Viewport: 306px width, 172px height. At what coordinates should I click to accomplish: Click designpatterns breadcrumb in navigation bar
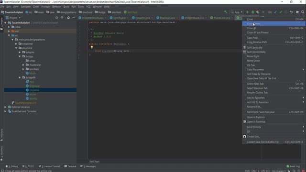click(x=66, y=12)
